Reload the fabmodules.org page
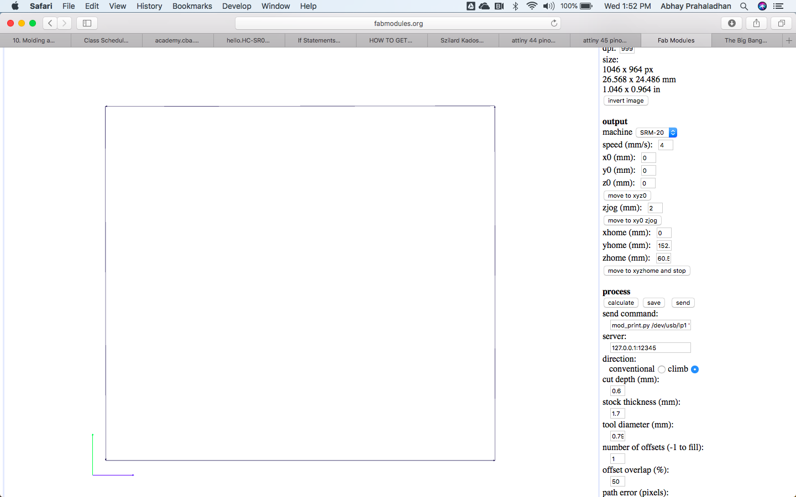 (554, 23)
